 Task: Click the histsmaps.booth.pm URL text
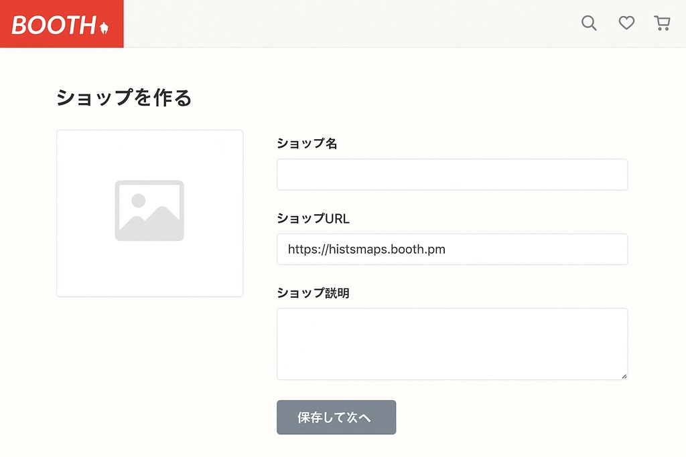tap(366, 250)
